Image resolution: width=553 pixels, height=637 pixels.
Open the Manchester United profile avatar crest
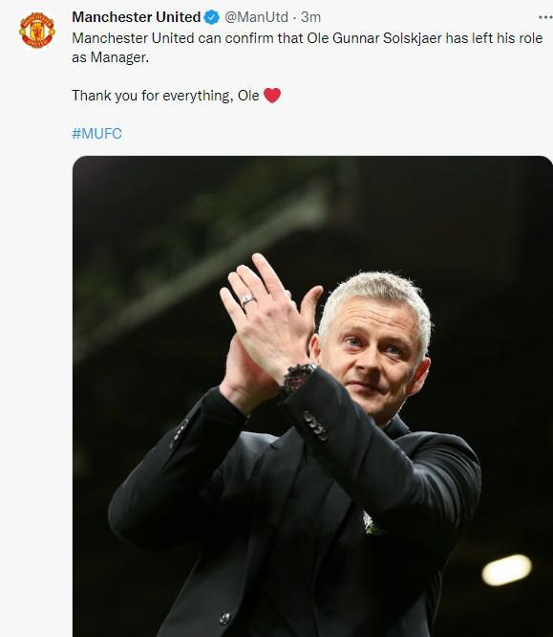click(37, 31)
